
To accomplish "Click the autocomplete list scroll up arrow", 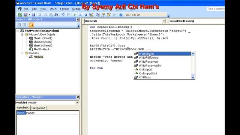I will [193, 54].
